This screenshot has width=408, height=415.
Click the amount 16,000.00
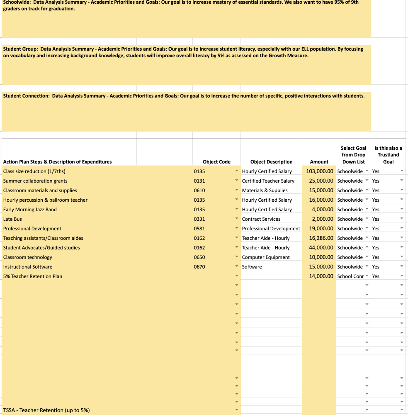pos(321,200)
